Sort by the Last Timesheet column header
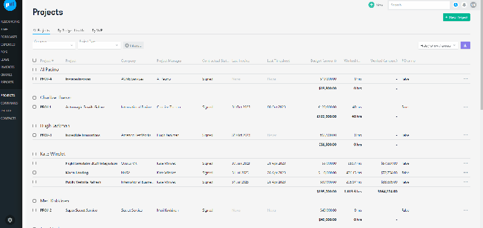Image resolution: width=483 pixels, height=228 pixels. point(278,60)
